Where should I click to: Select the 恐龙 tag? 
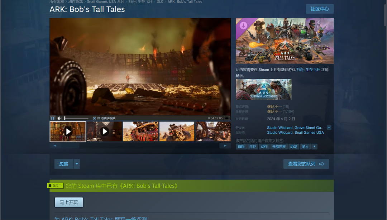pos(294,147)
